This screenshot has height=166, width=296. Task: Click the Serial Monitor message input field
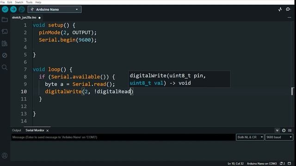point(123,137)
